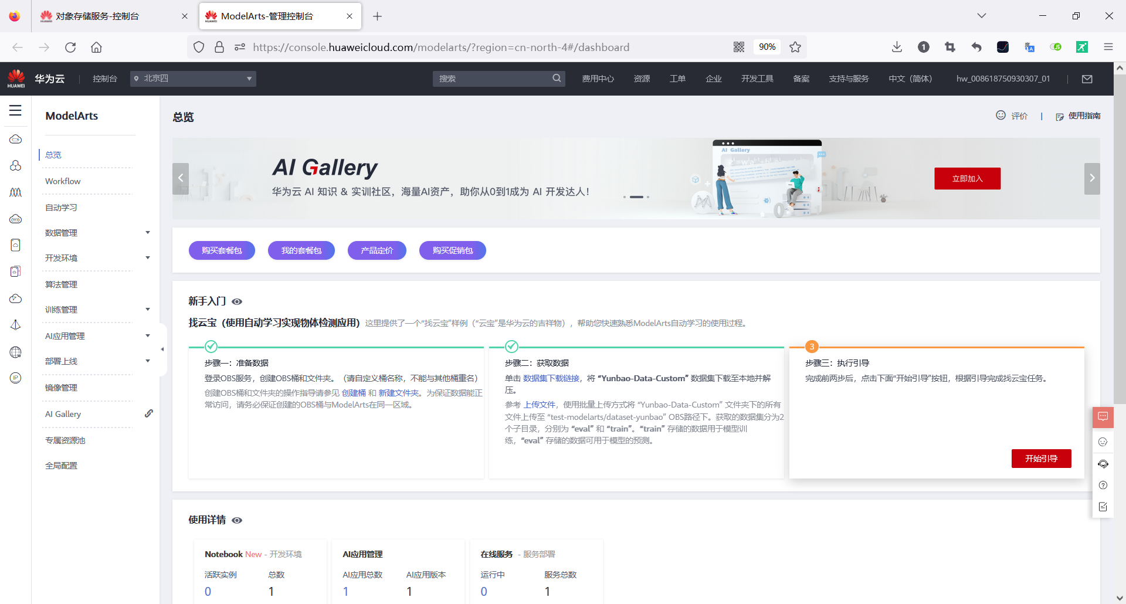This screenshot has height=604, width=1126.
Task: Click the translate extension icon
Action: 1029,47
